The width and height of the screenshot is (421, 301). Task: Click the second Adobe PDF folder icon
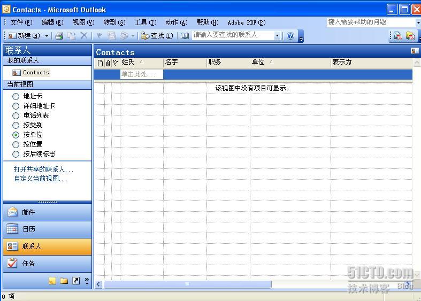[x=410, y=36]
